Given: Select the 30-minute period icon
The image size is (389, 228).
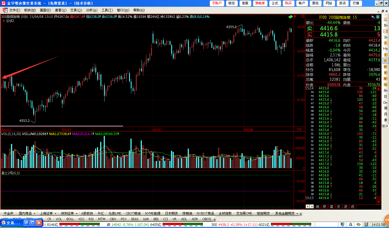Looking at the screenshot, I should (x=385, y=79).
